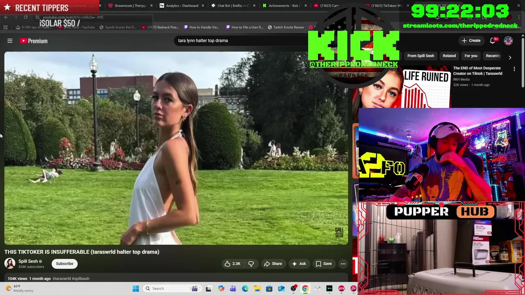
Task: Open the YouTube hamburger guide menu
Action: [10, 41]
